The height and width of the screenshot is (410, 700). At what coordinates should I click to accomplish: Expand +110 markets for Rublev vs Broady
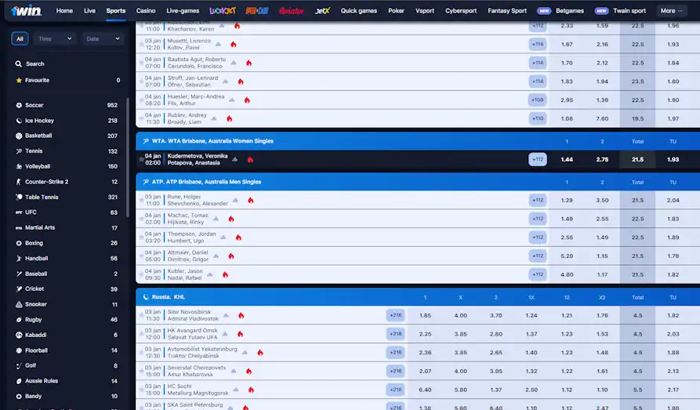[538, 119]
